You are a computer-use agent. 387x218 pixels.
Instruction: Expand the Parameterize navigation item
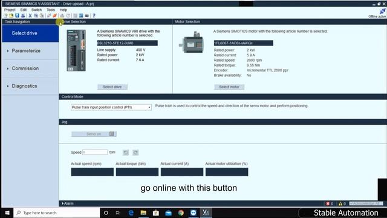[x=30, y=51]
